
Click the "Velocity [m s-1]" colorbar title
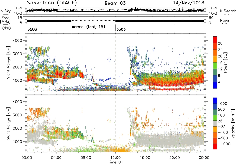coord(233,123)
